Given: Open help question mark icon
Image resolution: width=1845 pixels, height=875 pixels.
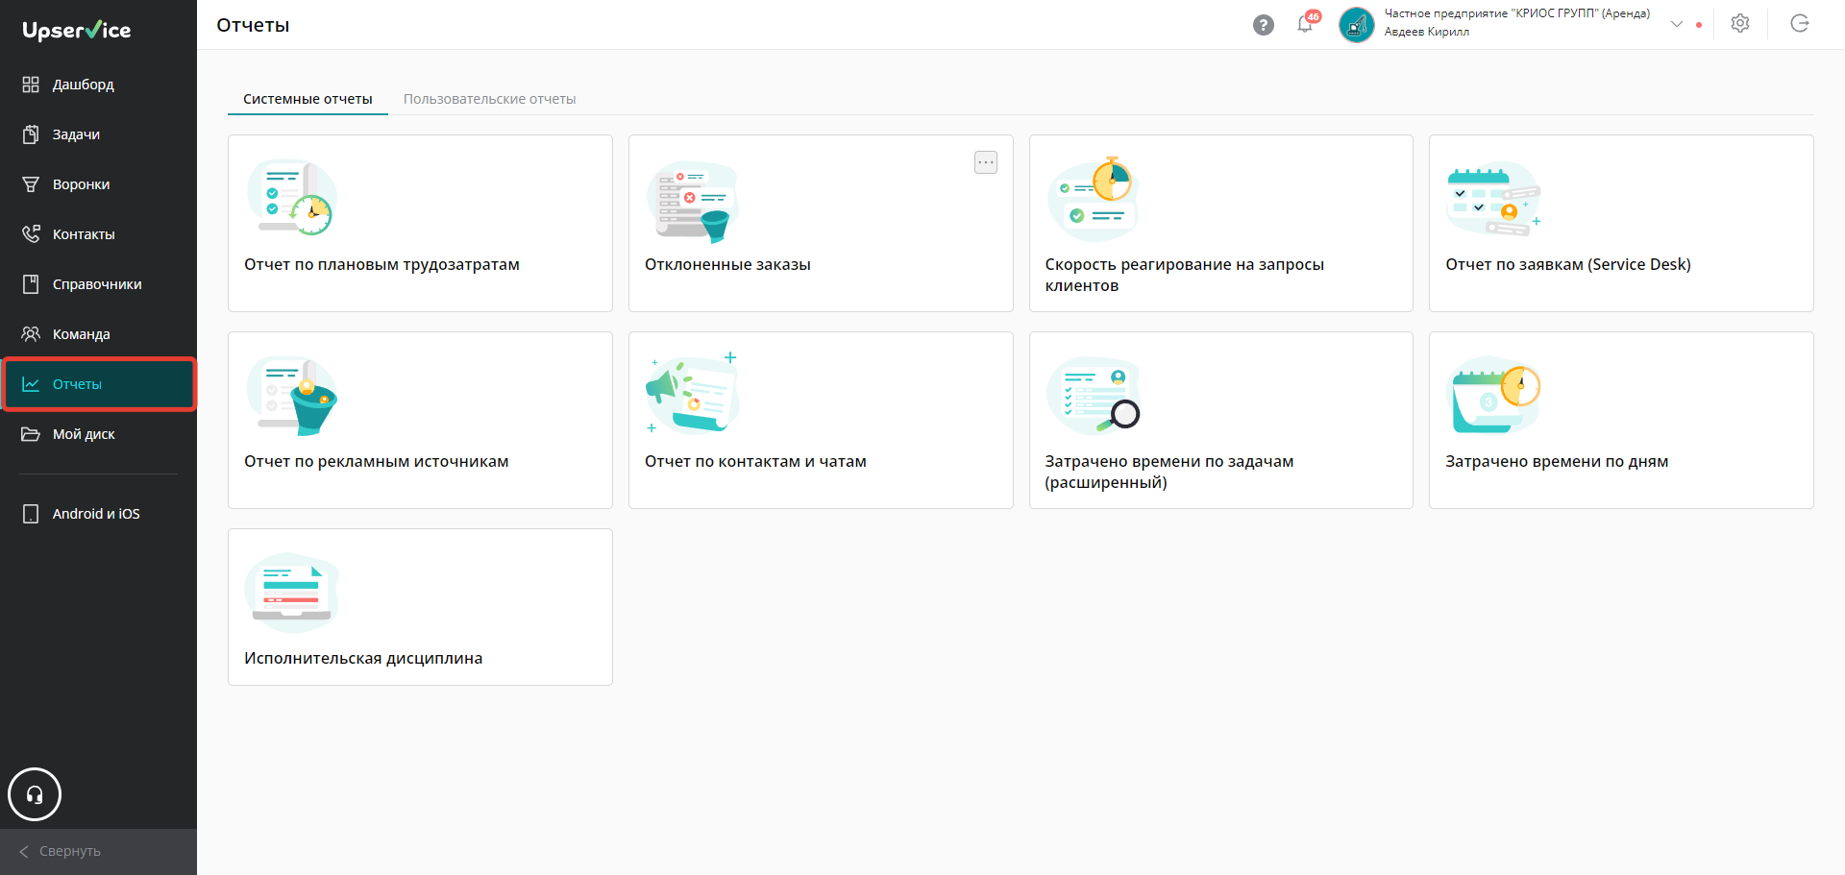Looking at the screenshot, I should 1264,25.
